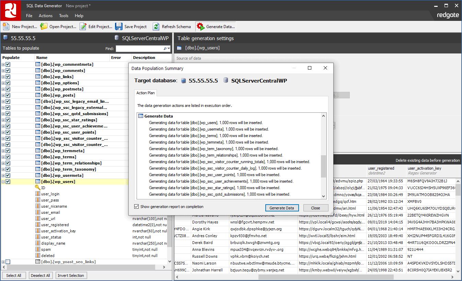
Task: Collapse the [dbo].[wp_users] tree node
Action: tap(3, 181)
